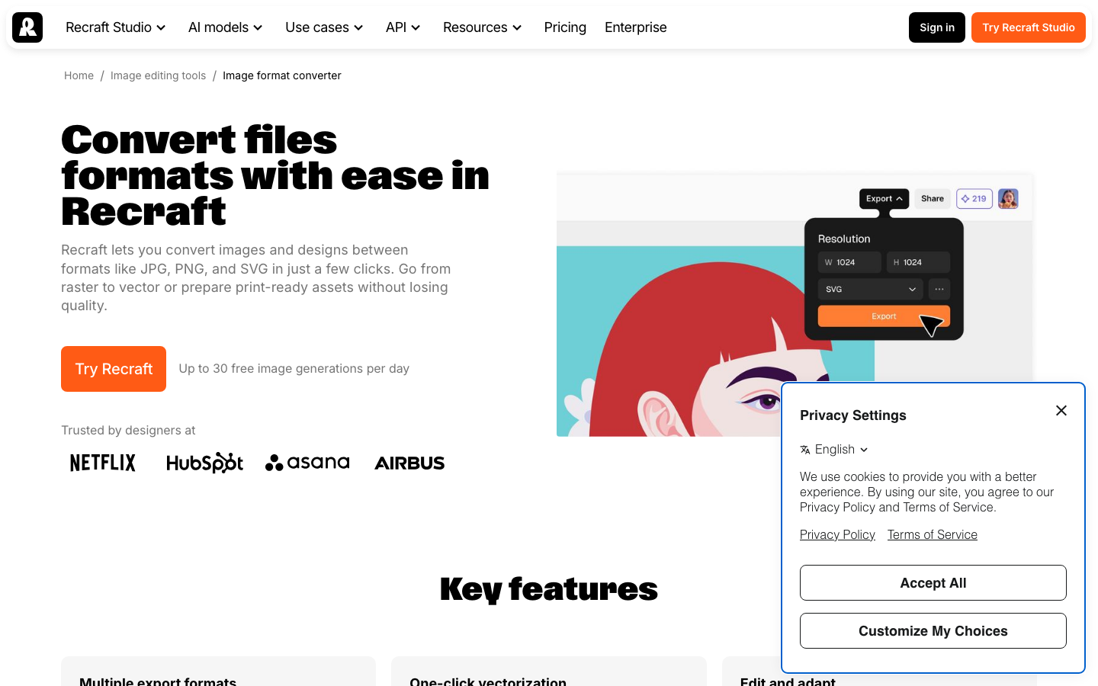
Task: Click 'Up to 30 free image generations' text
Action: point(294,369)
